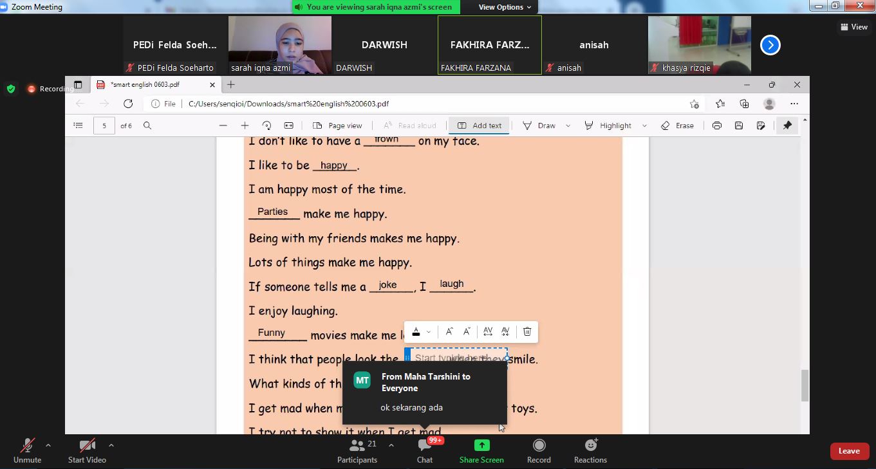876x469 pixels.
Task: Select sarah iqna azmi's video thumbnail
Action: coord(280,45)
